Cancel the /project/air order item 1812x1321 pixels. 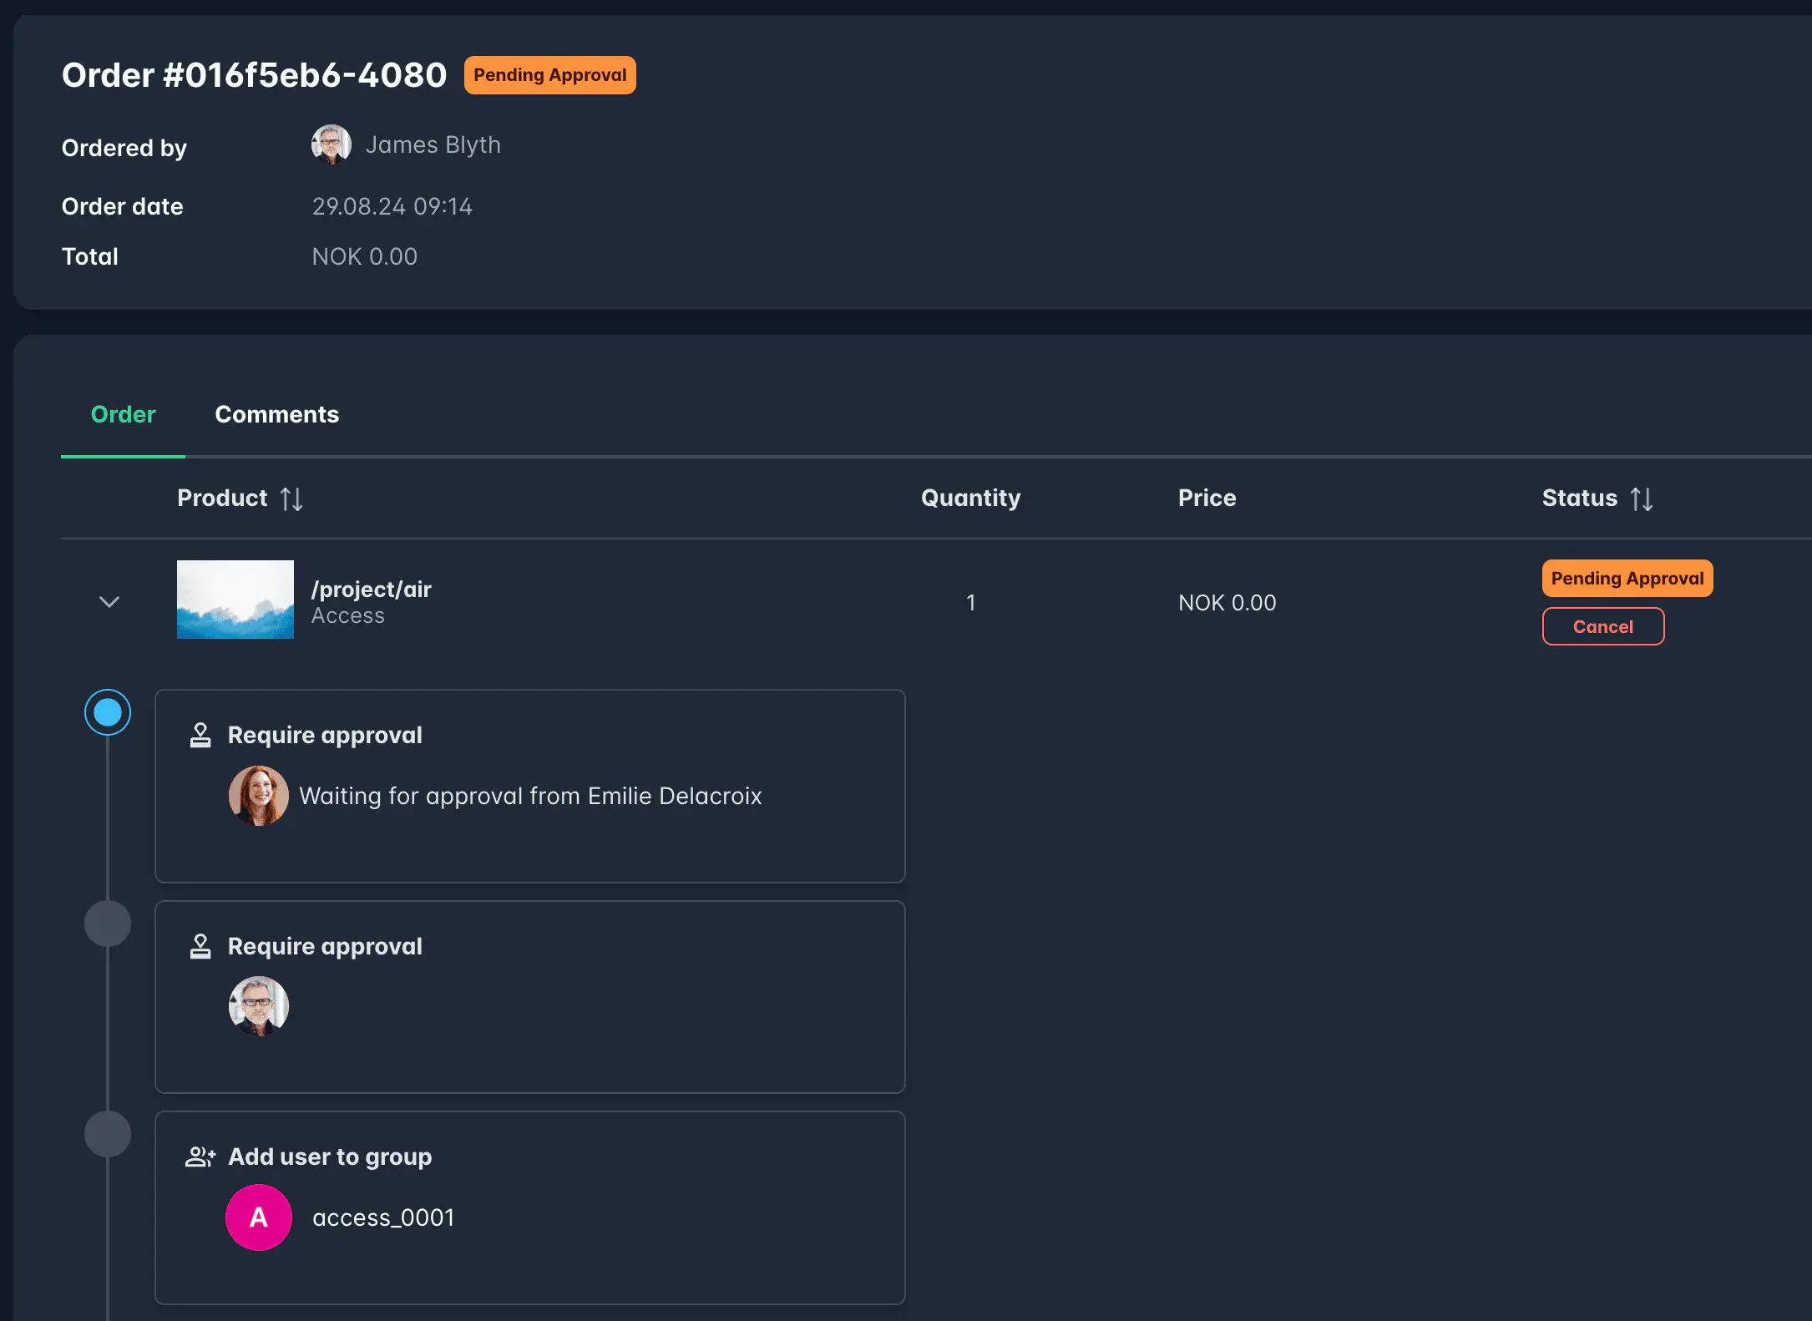tap(1602, 626)
